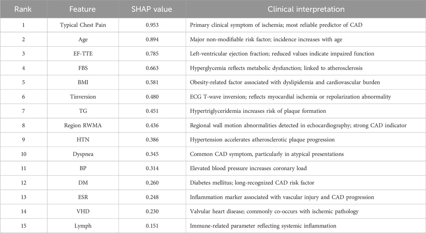Click the Tinversion feature cell

(x=84, y=97)
